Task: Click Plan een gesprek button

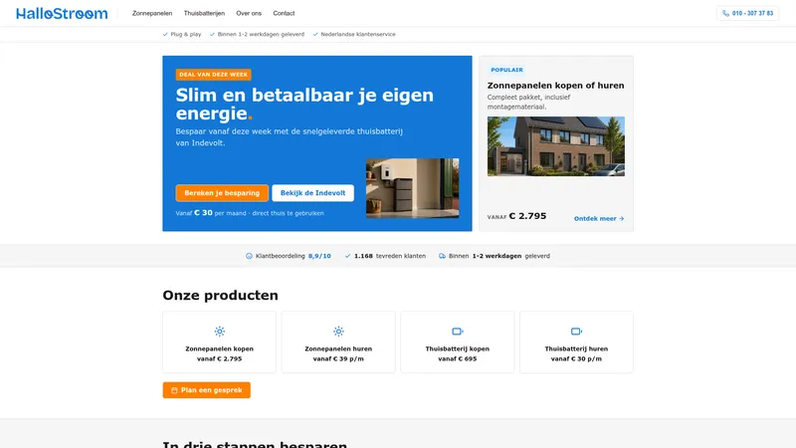Action: (x=207, y=390)
